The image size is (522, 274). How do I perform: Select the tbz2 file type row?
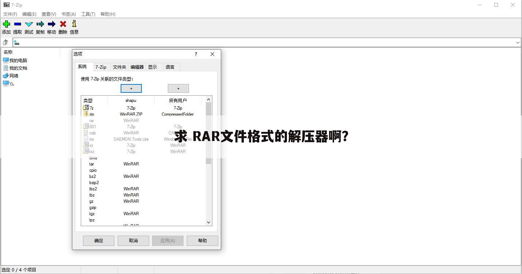click(x=143, y=189)
